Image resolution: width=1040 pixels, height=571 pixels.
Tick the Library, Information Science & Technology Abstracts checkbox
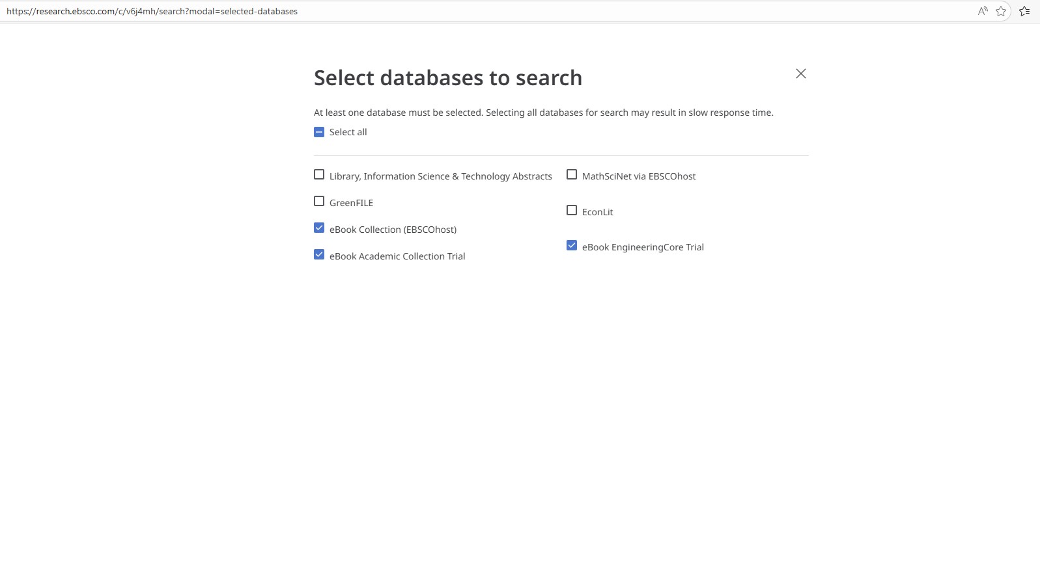319,175
